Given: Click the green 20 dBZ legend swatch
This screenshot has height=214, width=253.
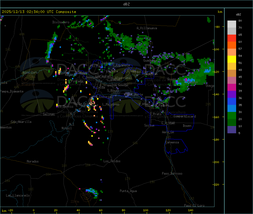Looking at the screenshot, I should (232, 115).
